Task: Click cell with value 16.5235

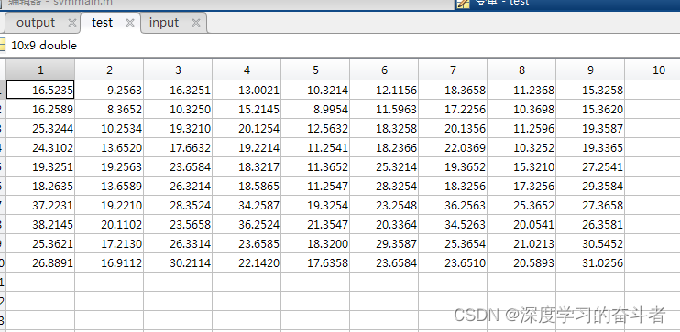Action: coord(40,90)
